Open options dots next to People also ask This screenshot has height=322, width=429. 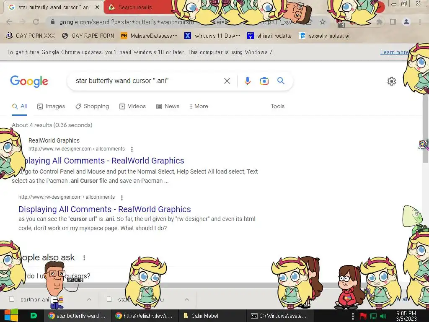pyautogui.click(x=84, y=258)
